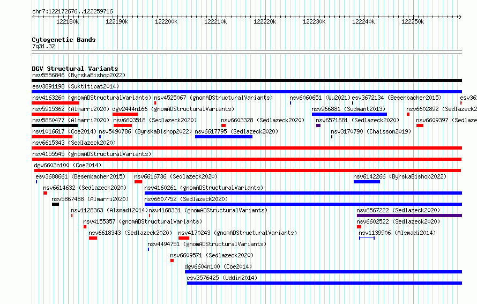Click the purple nsv6567222 variant bar

(x=409, y=216)
